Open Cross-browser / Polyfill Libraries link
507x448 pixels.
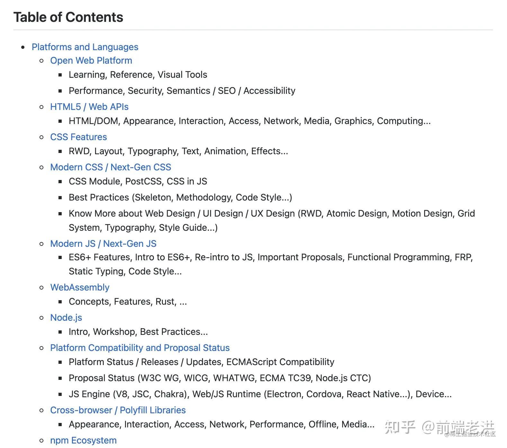[118, 410]
